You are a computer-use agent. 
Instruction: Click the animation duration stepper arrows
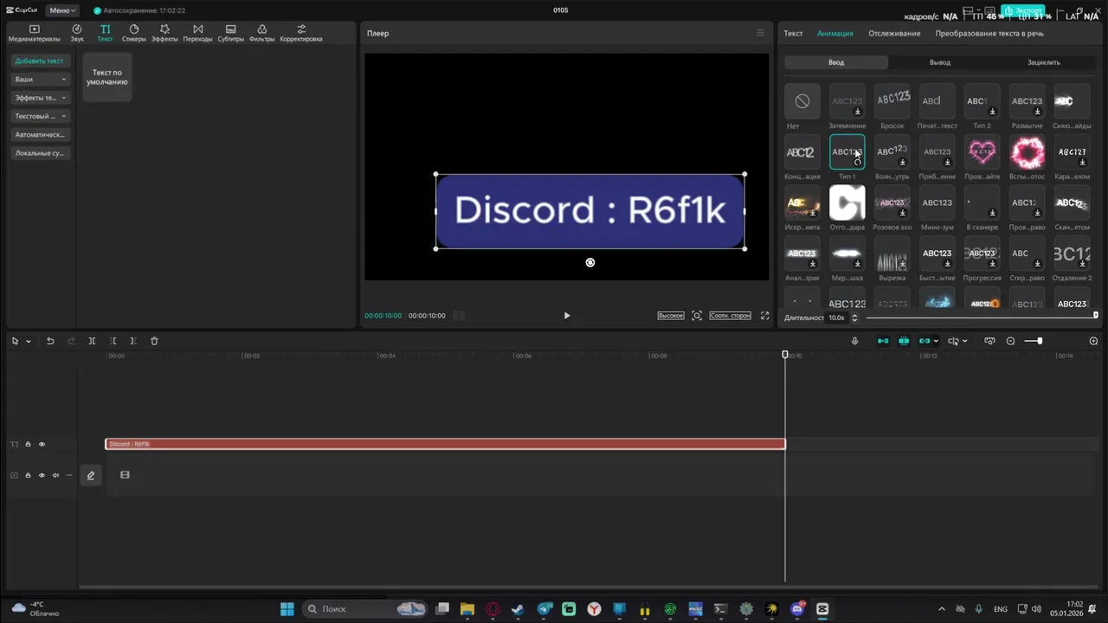(x=854, y=318)
